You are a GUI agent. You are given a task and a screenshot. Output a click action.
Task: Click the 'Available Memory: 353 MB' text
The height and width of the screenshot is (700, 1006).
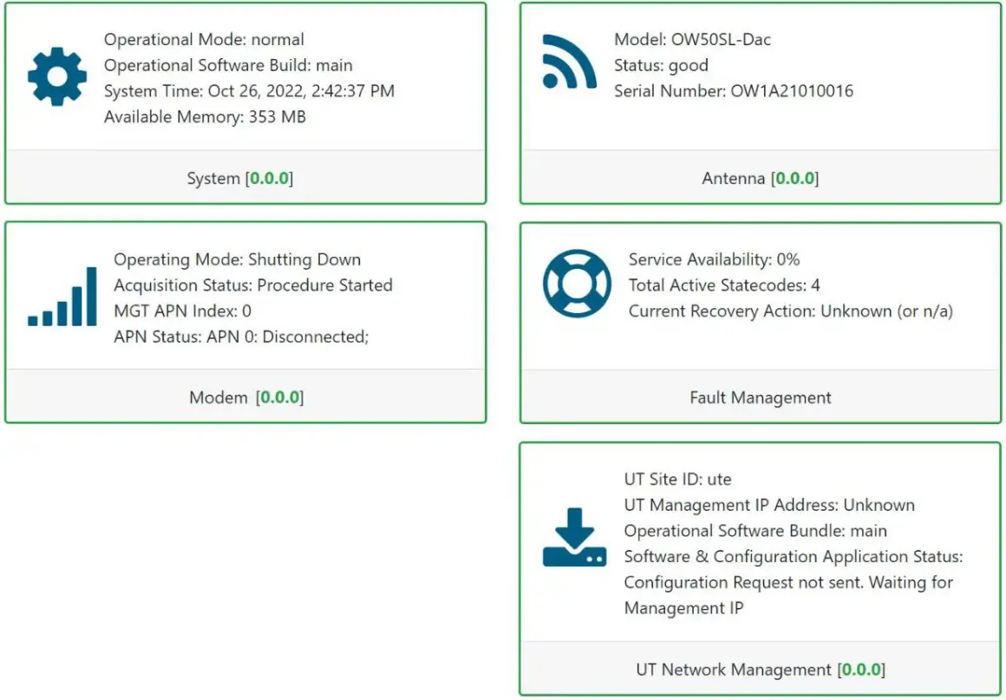point(205,117)
